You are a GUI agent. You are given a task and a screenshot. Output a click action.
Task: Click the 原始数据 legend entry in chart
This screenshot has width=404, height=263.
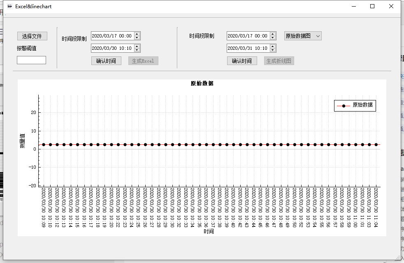pyautogui.click(x=355, y=106)
